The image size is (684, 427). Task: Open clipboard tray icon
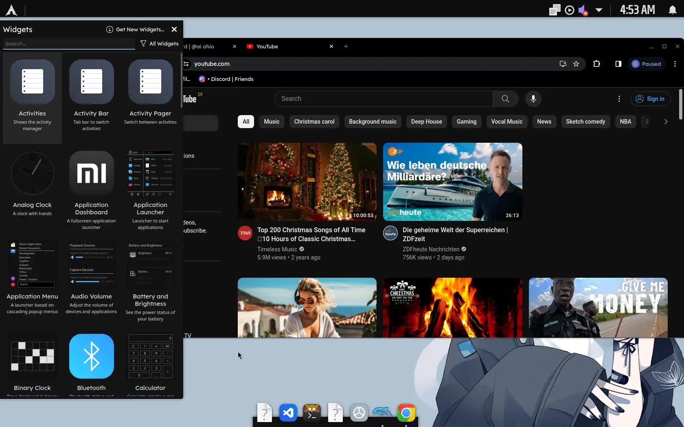click(555, 10)
